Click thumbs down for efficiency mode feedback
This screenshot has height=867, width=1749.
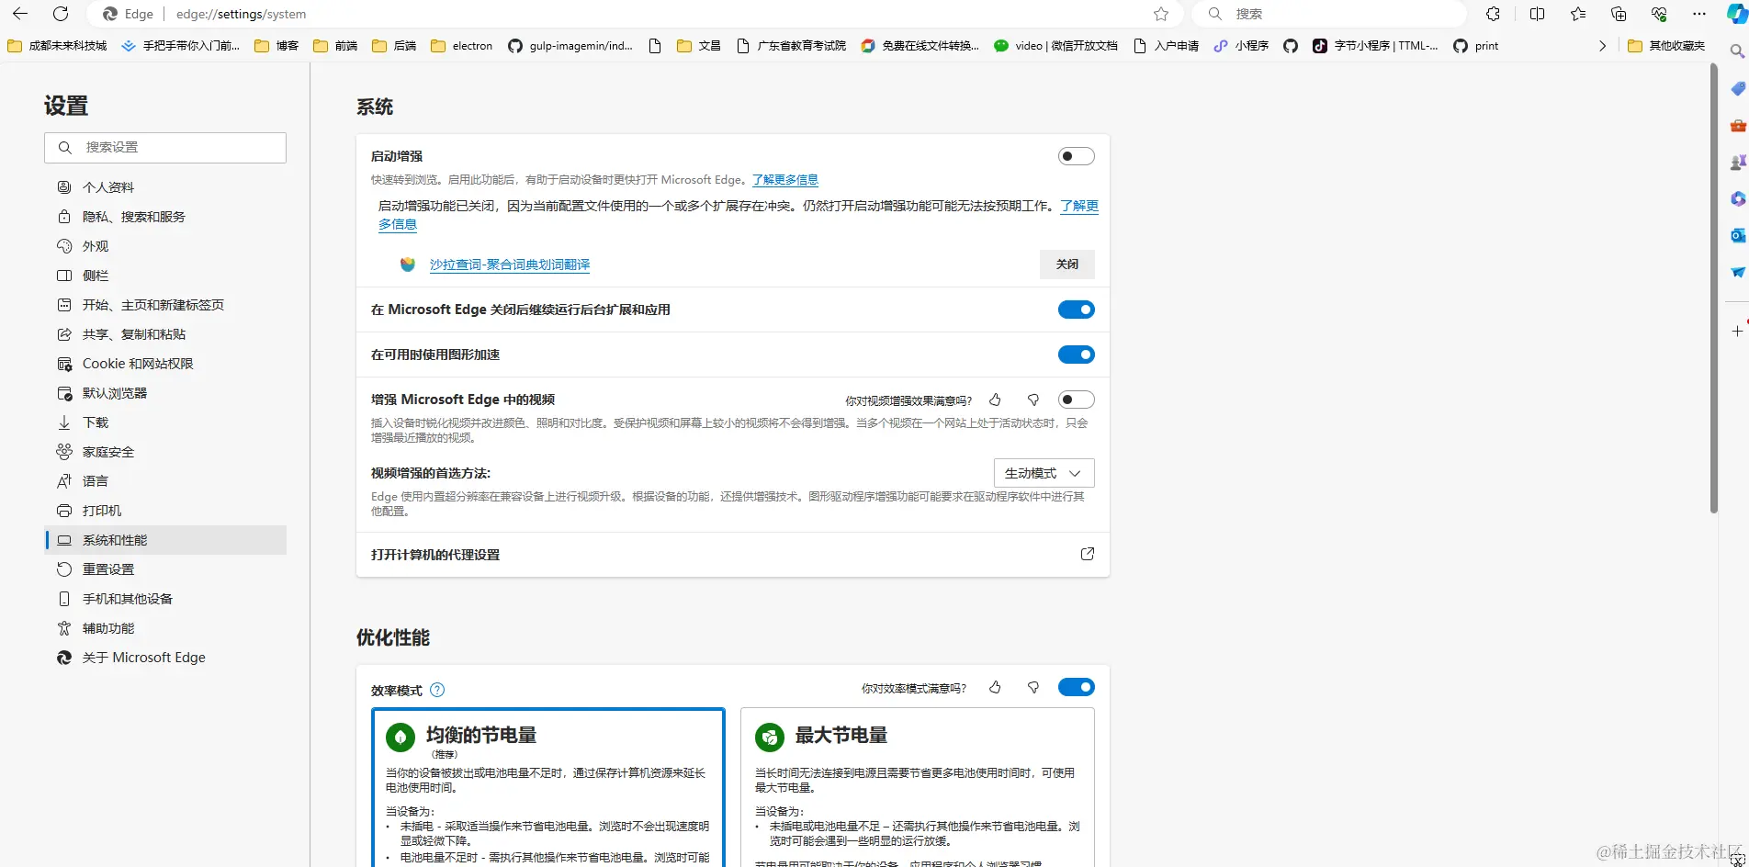pos(1033,687)
